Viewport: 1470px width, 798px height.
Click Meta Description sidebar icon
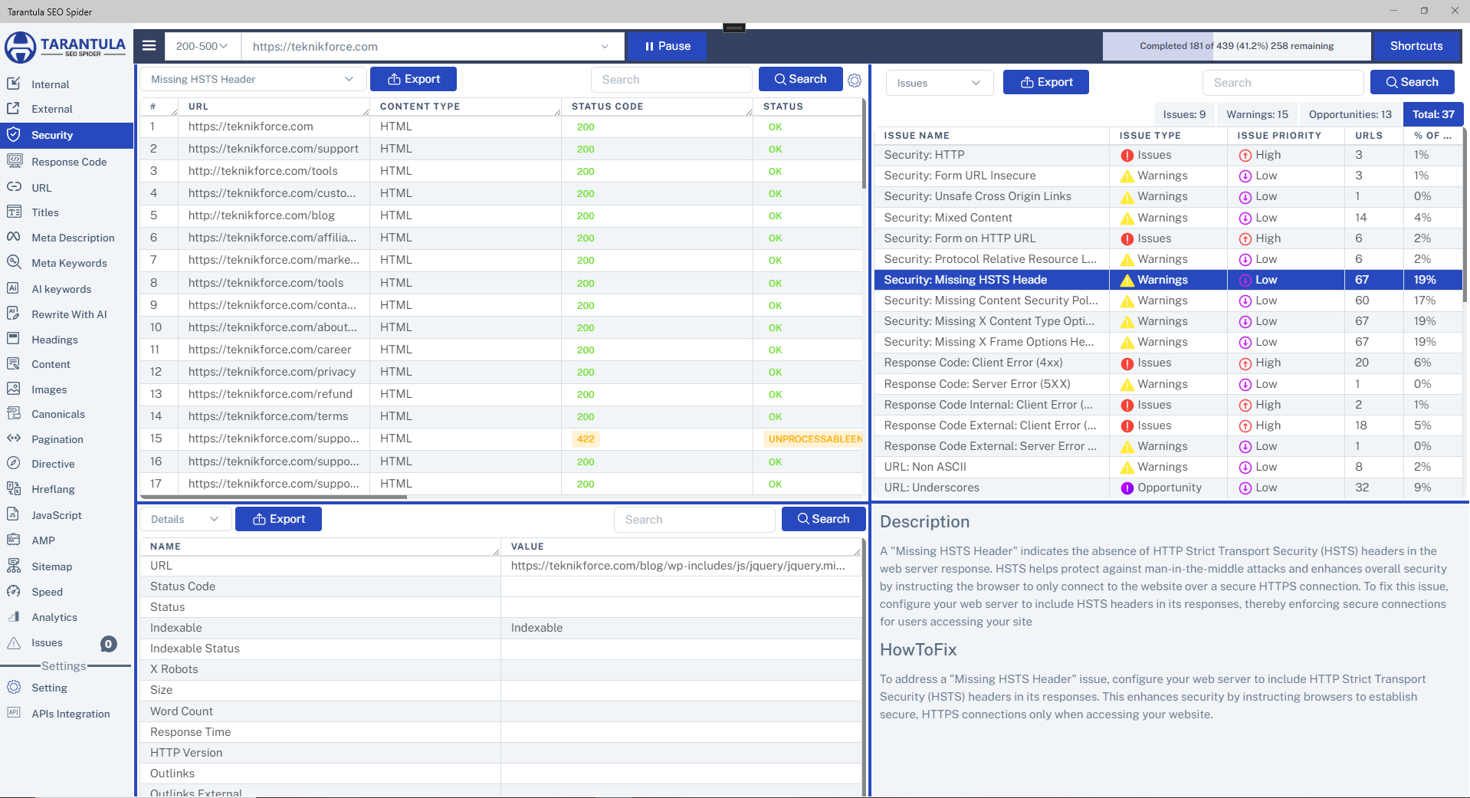point(14,238)
